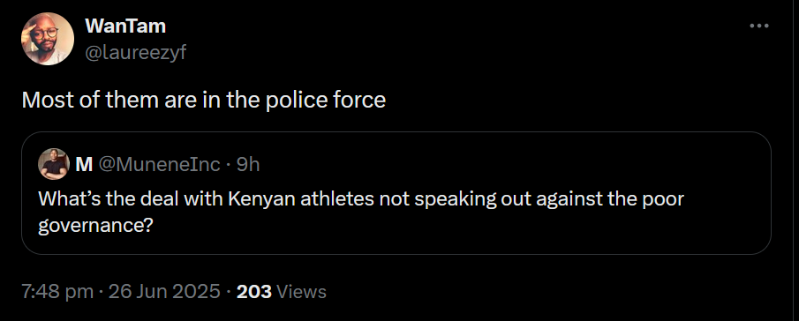Click the @MuneneInc handle

(158, 164)
